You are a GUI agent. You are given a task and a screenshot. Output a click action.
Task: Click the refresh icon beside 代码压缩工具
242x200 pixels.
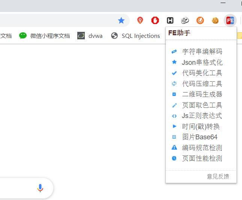click(174, 84)
